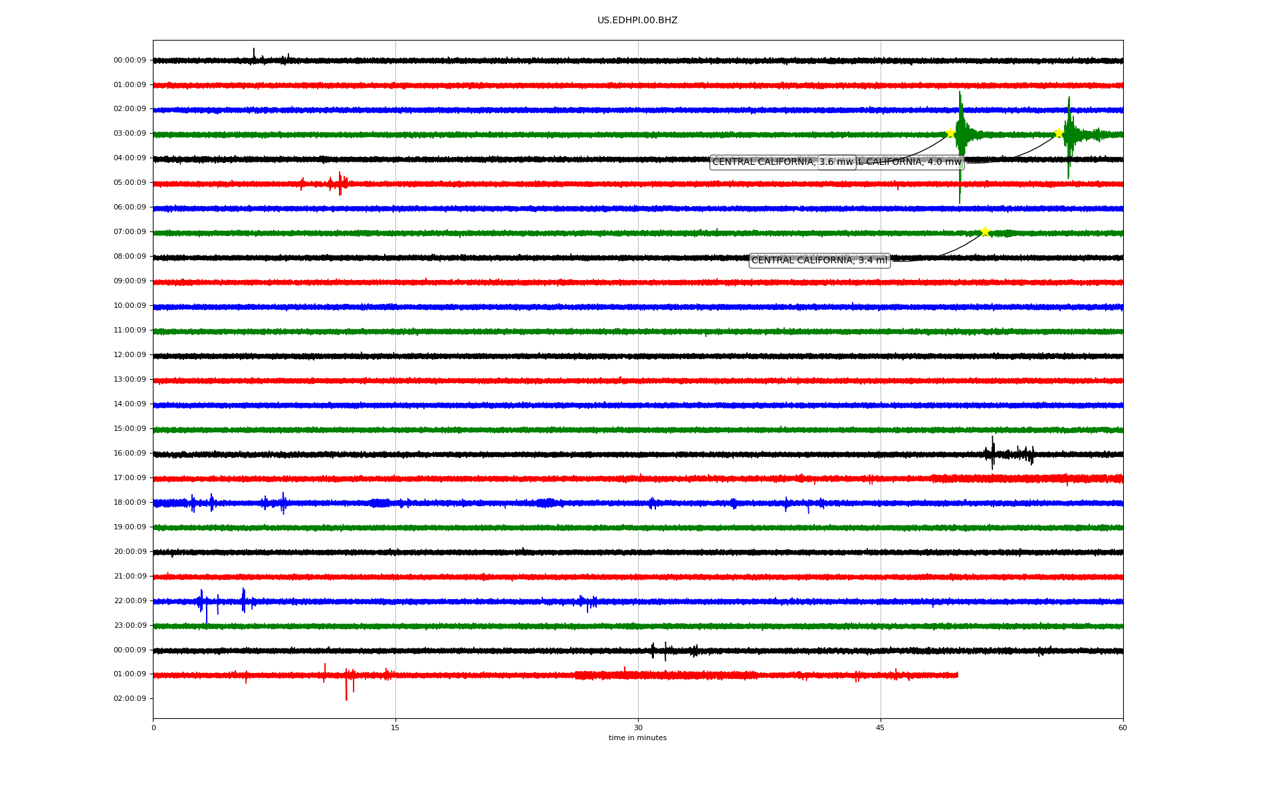This screenshot has width=1276, height=798.
Task: Click the 'time in minutes' axis label
Action: tap(637, 738)
